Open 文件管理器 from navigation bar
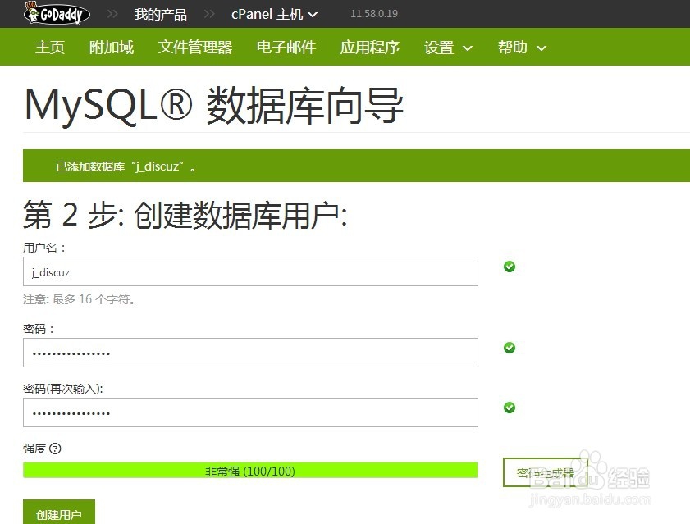This screenshot has width=690, height=524. click(x=195, y=47)
